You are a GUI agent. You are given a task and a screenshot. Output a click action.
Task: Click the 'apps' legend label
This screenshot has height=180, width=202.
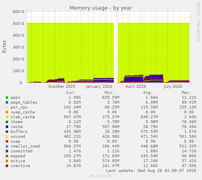(15, 98)
